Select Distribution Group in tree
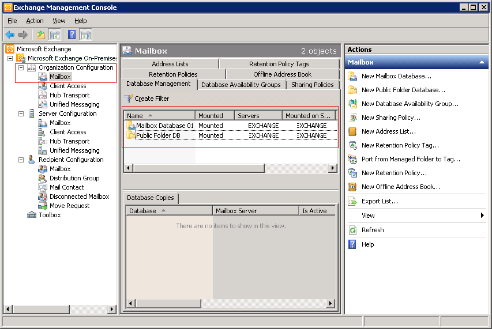Viewport: 492px width, 329px height. click(x=74, y=178)
